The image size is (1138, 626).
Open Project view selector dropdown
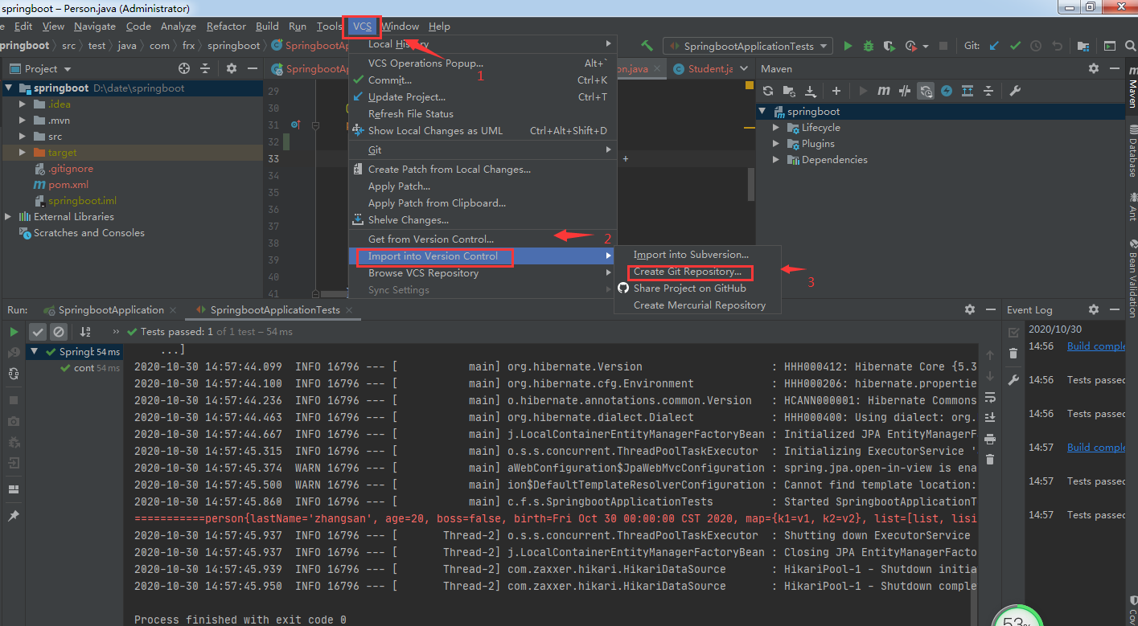pyautogui.click(x=41, y=69)
